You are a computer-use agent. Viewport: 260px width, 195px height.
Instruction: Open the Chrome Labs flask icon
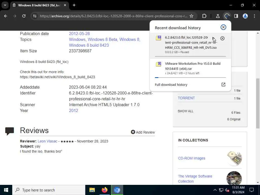coord(218,16)
